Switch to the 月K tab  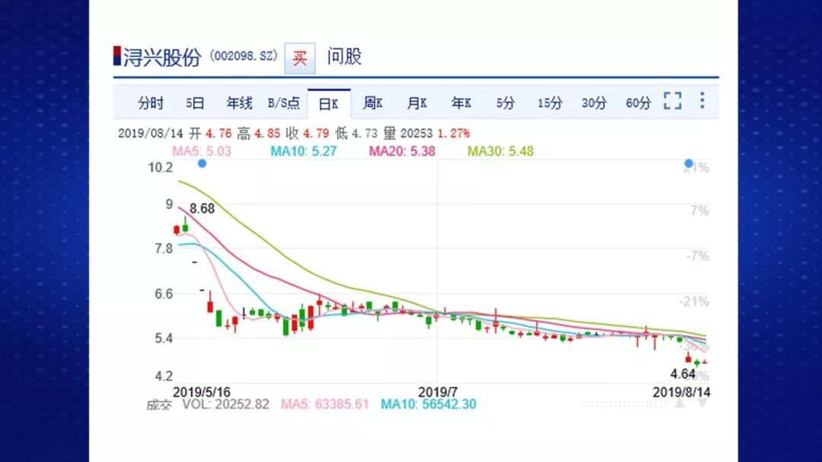417,103
